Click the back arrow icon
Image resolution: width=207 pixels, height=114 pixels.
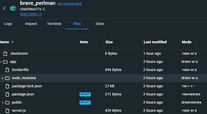pos(4,8)
